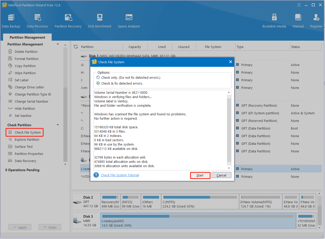This screenshot has width=325, height=239.
Task: Choose Check File System in sidebar
Action: tap(27, 132)
